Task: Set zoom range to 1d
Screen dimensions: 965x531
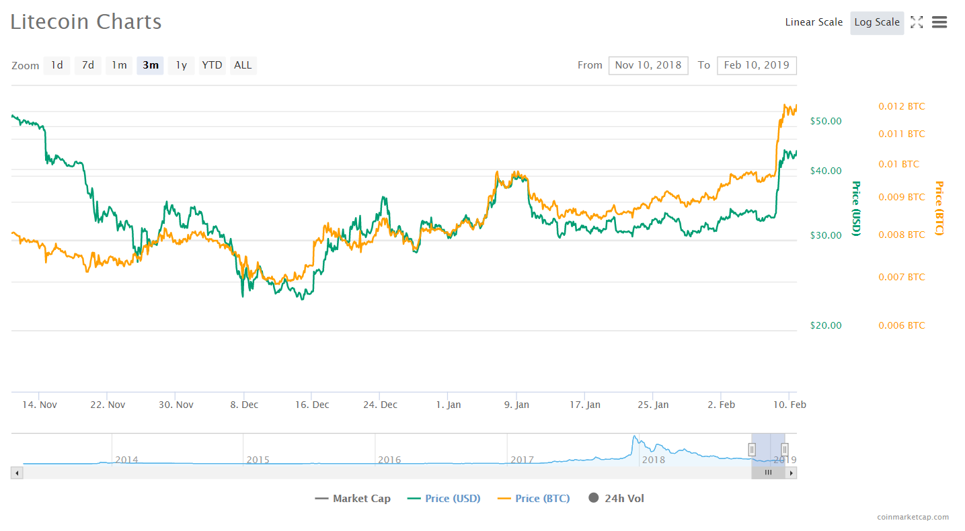Action: [57, 65]
